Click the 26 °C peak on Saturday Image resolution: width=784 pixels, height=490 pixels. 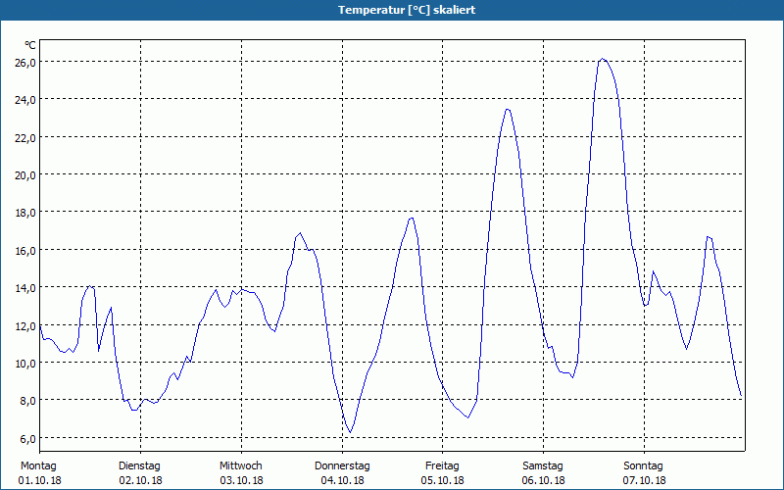point(603,59)
